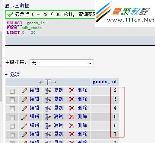Click the pencil edit icon in row 3
This screenshot has width=155, height=143.
tap(24, 100)
